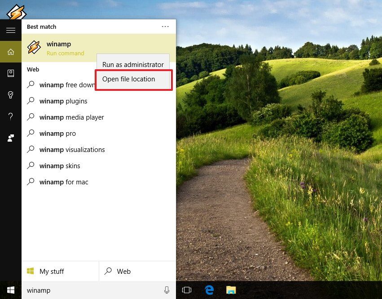Open the ellipsis menu near Best match
The height and width of the screenshot is (299, 382).
(165, 27)
